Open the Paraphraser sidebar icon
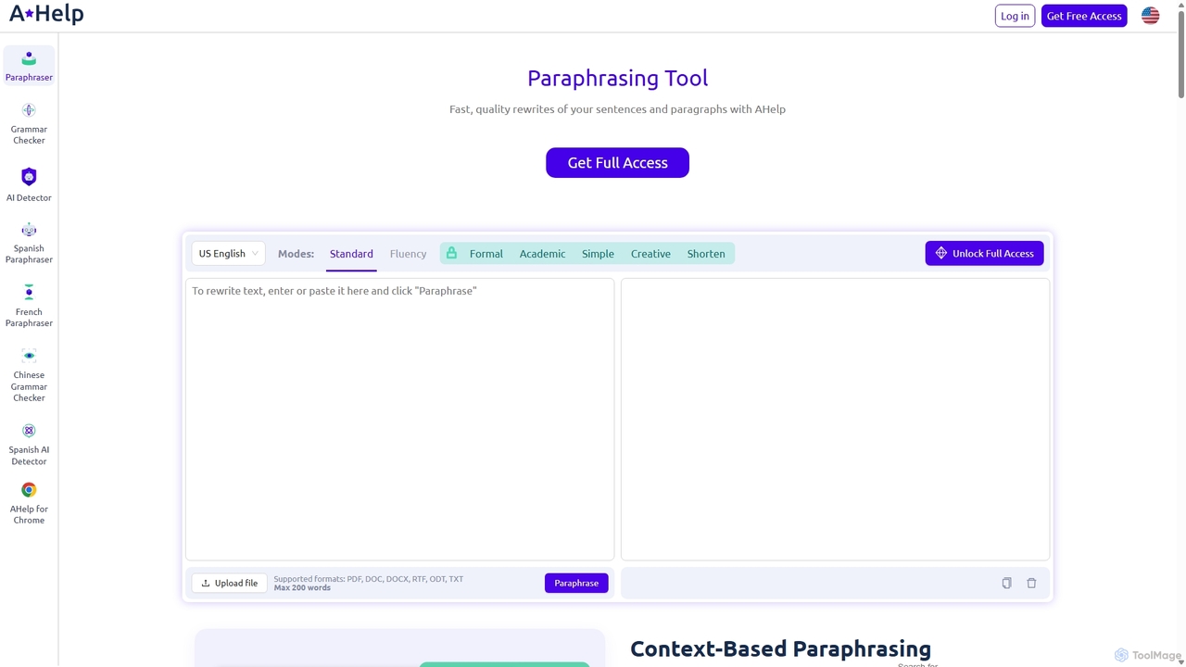 pos(29,58)
